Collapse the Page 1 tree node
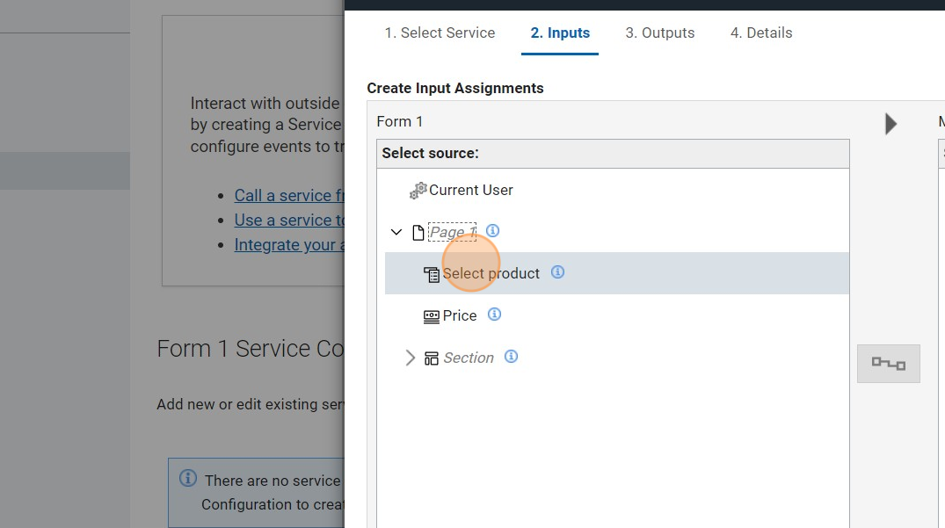945x528 pixels. coord(396,233)
